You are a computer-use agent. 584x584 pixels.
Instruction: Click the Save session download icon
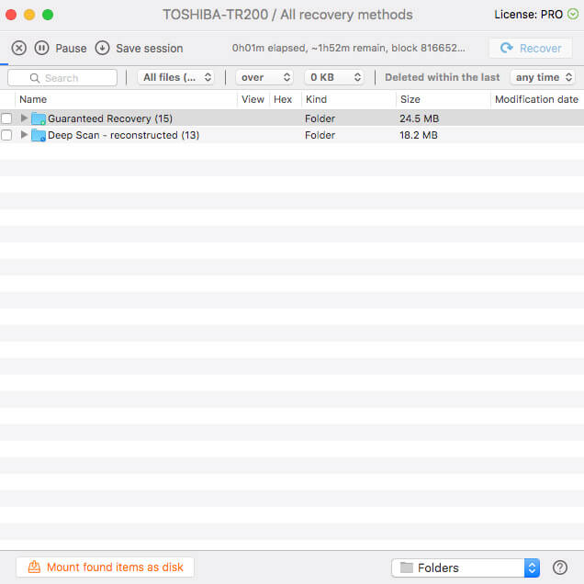click(x=102, y=48)
